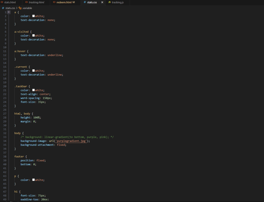This screenshot has height=202, width=264.
Task: Click the 'background-attachment' property
Action: point(37,145)
